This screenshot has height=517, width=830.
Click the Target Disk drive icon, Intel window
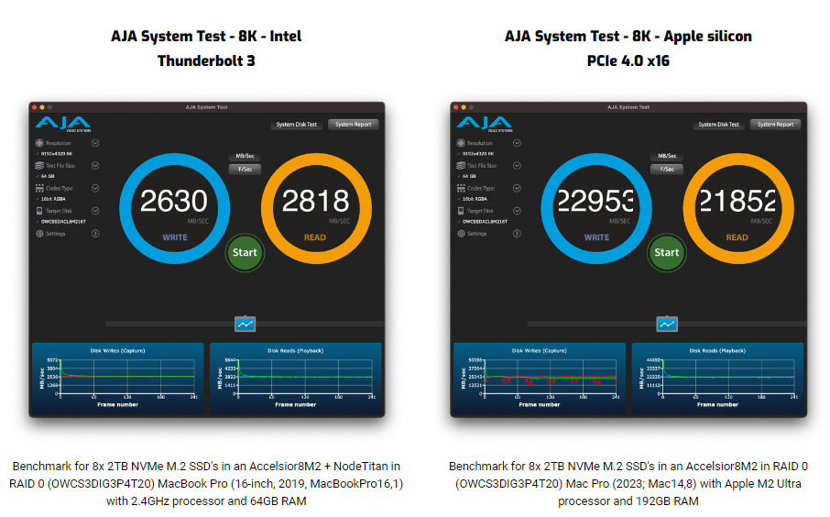pos(39,211)
